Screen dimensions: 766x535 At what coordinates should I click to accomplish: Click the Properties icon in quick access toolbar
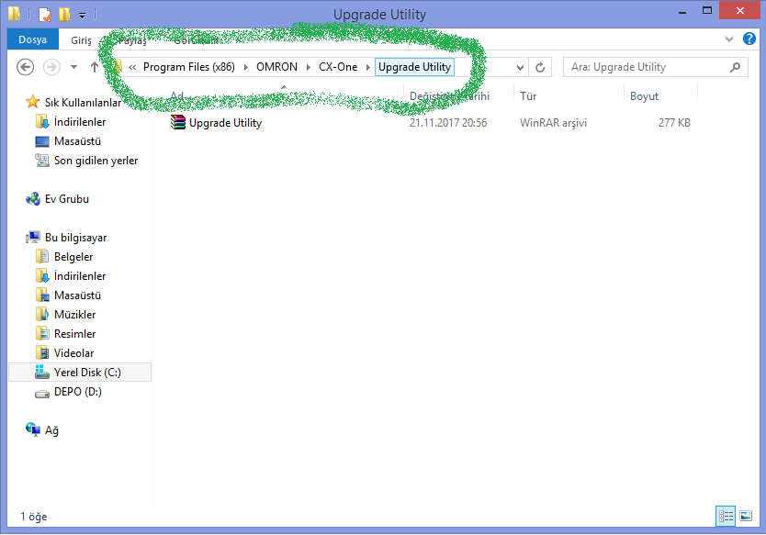tap(45, 15)
